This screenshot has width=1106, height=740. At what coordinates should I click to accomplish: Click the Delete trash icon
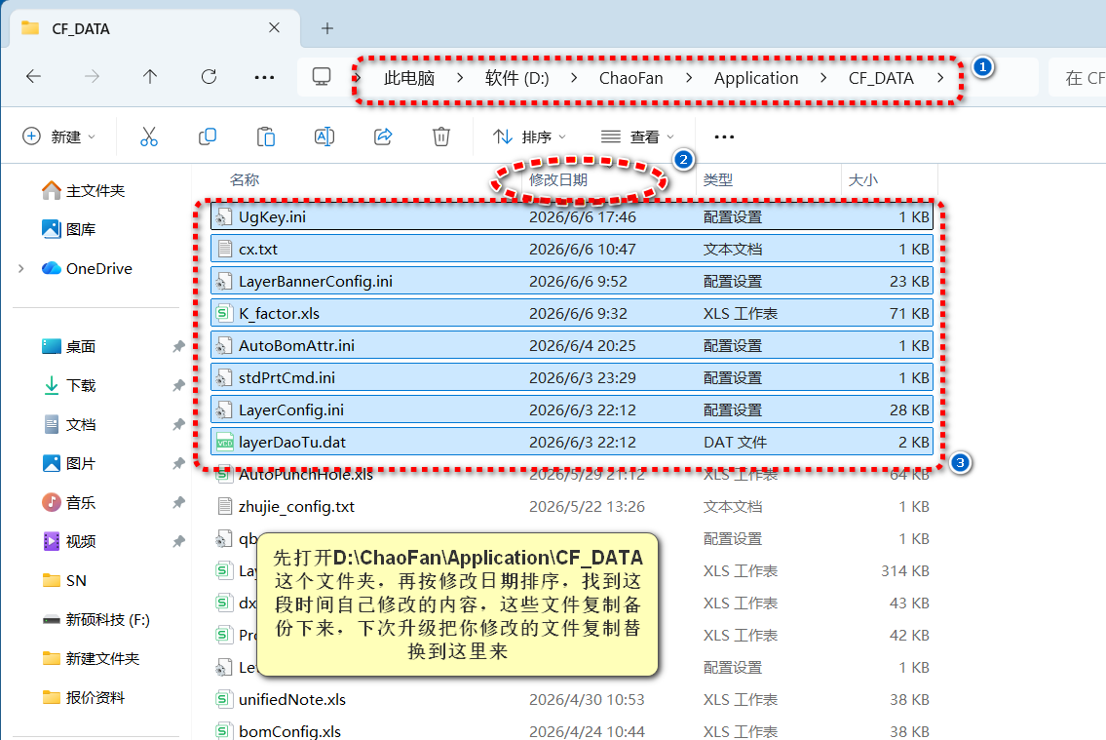[440, 136]
